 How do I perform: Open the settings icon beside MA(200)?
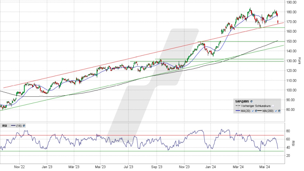click(279, 111)
